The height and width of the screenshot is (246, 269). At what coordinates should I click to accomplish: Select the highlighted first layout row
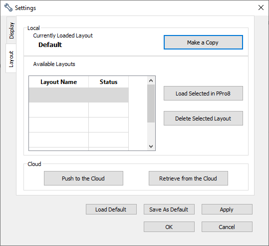(x=79, y=95)
